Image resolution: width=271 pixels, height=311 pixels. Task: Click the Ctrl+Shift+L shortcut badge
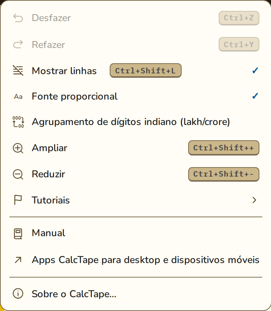(x=146, y=70)
